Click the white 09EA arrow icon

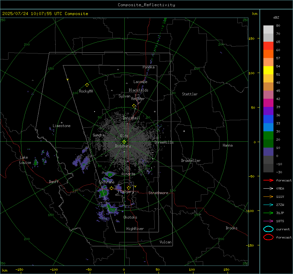click(x=268, y=189)
